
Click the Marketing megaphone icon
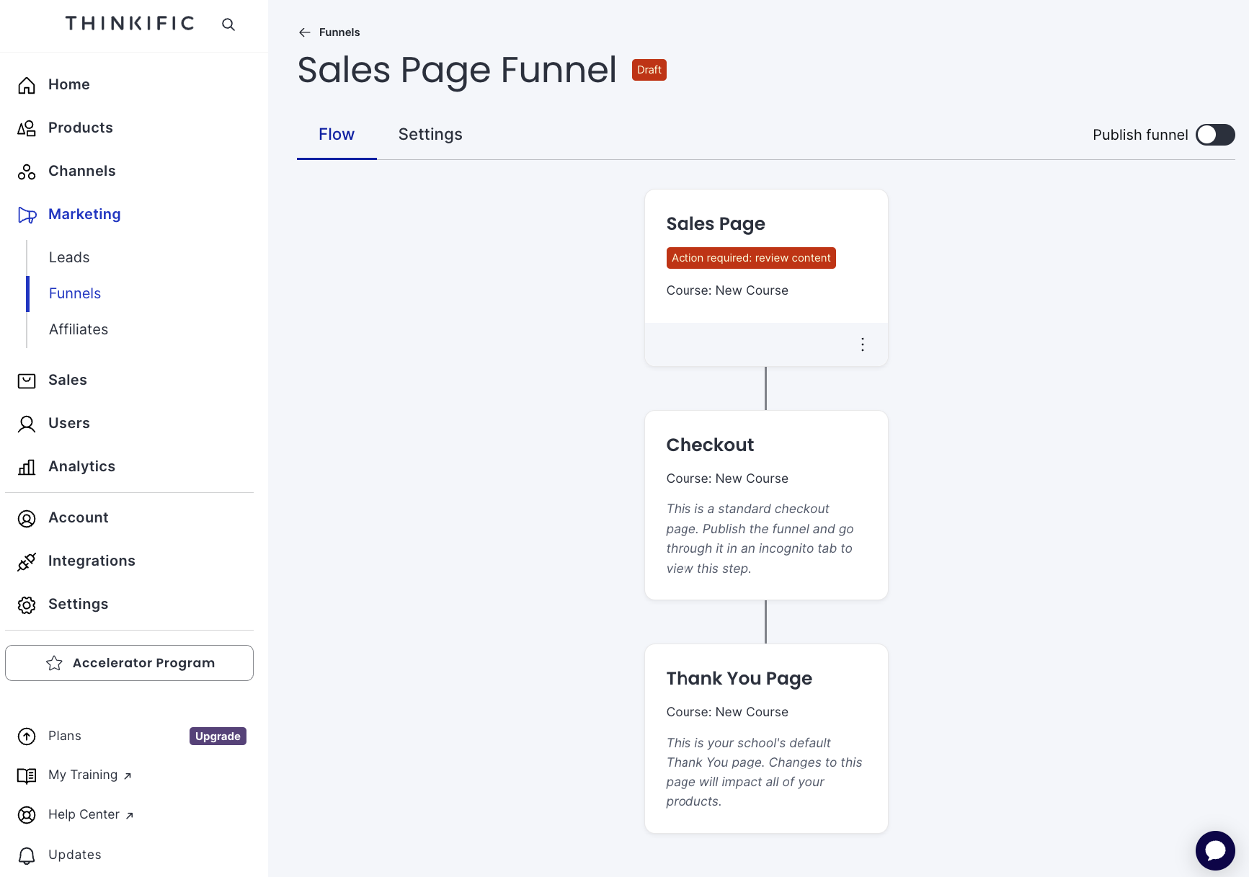click(x=27, y=215)
